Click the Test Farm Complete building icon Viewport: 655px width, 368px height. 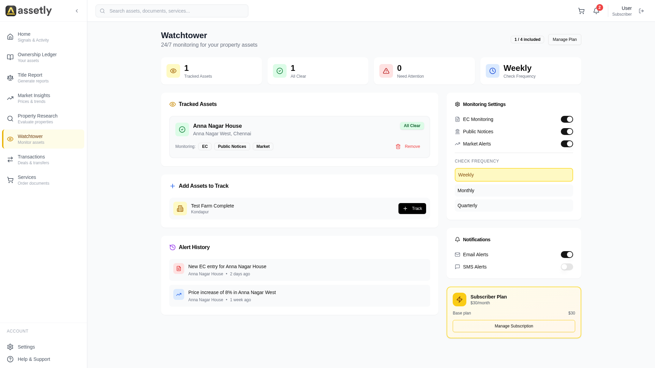click(x=180, y=209)
